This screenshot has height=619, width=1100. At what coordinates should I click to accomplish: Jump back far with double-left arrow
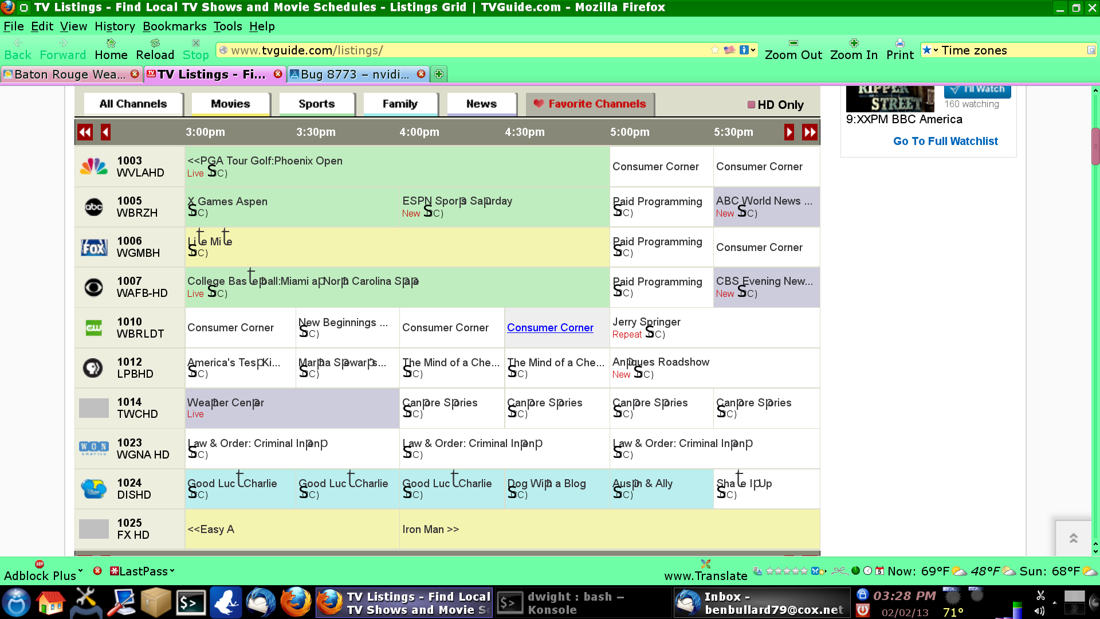(85, 132)
